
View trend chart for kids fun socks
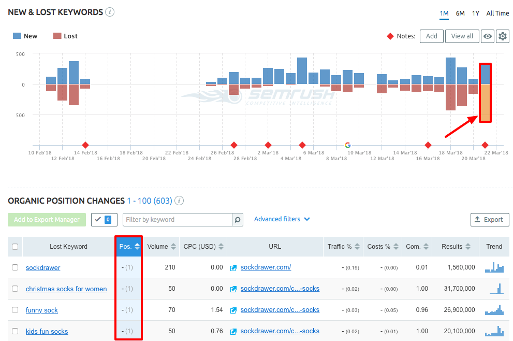pos(494,331)
